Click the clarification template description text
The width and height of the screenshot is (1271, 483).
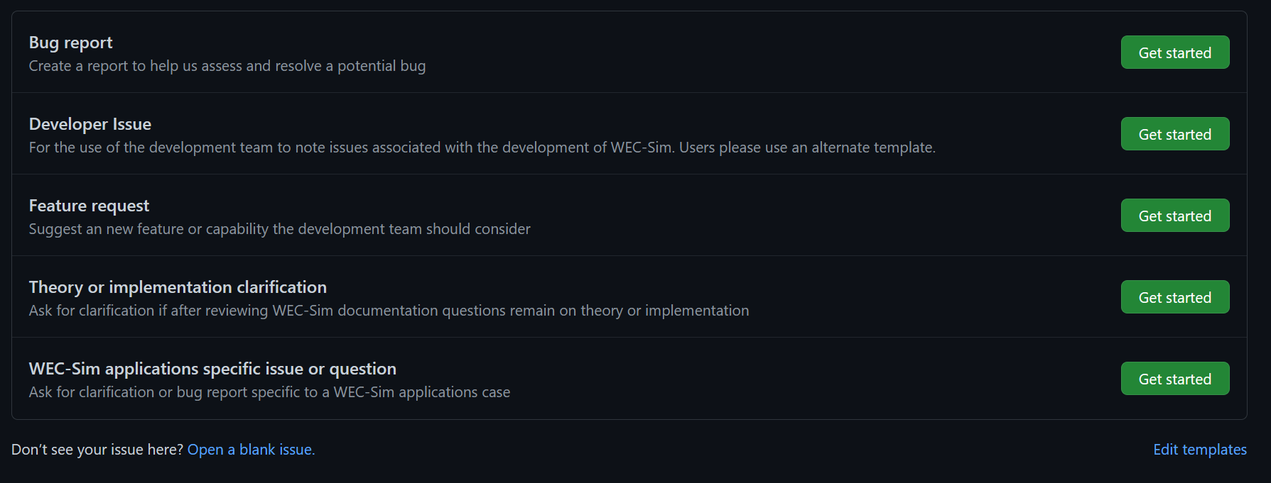(x=388, y=310)
